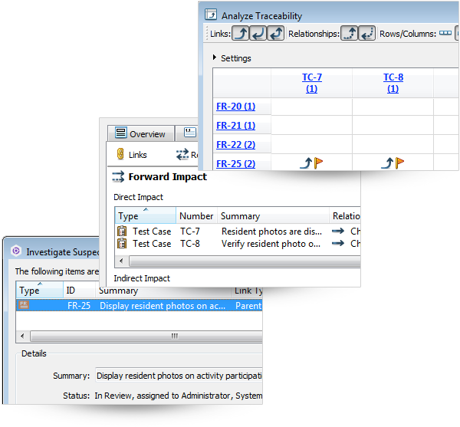This screenshot has height=427, width=460.
Task: Click the dotted backward Relationships icon
Action: point(367,33)
